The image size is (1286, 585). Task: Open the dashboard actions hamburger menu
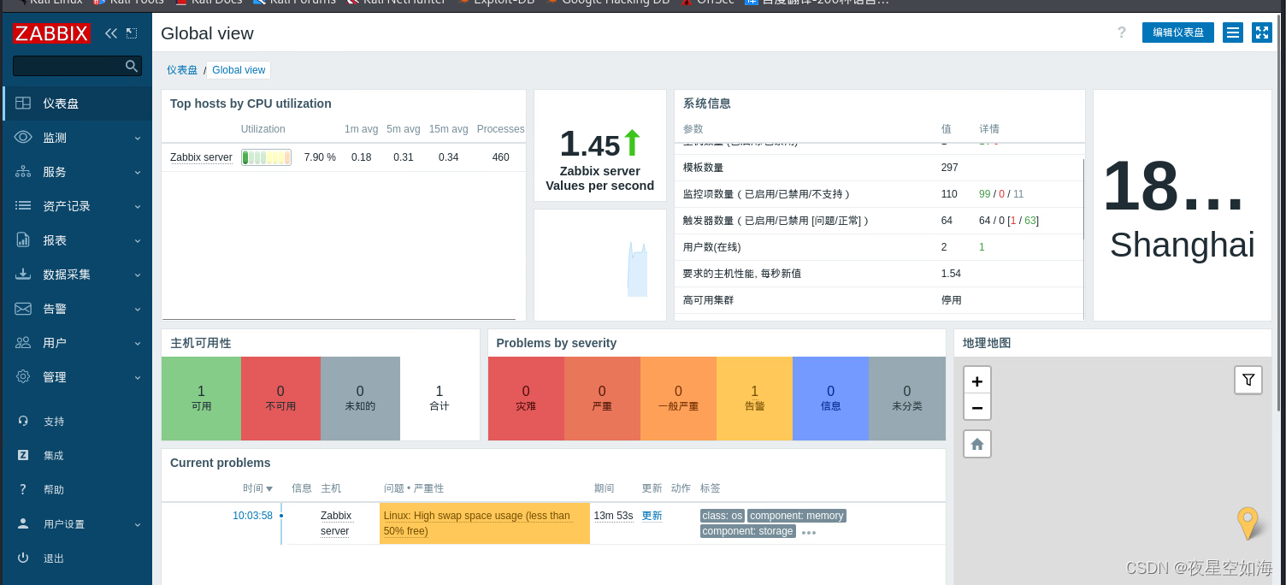tap(1233, 32)
